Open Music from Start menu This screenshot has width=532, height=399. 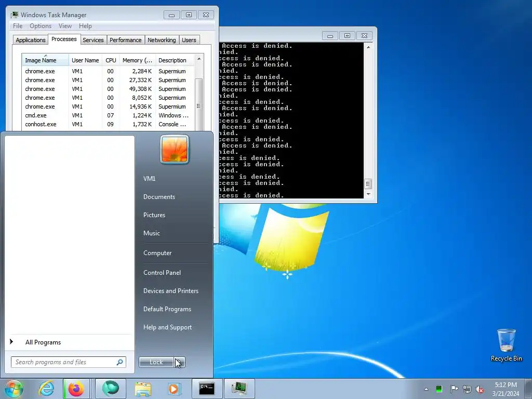(x=152, y=233)
